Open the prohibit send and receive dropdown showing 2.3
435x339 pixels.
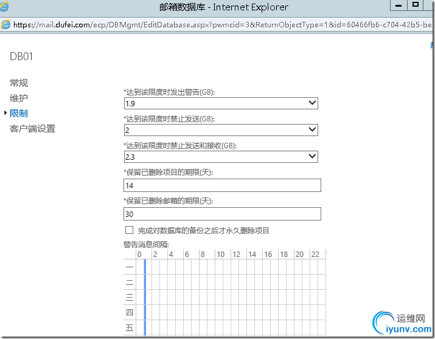(x=221, y=157)
